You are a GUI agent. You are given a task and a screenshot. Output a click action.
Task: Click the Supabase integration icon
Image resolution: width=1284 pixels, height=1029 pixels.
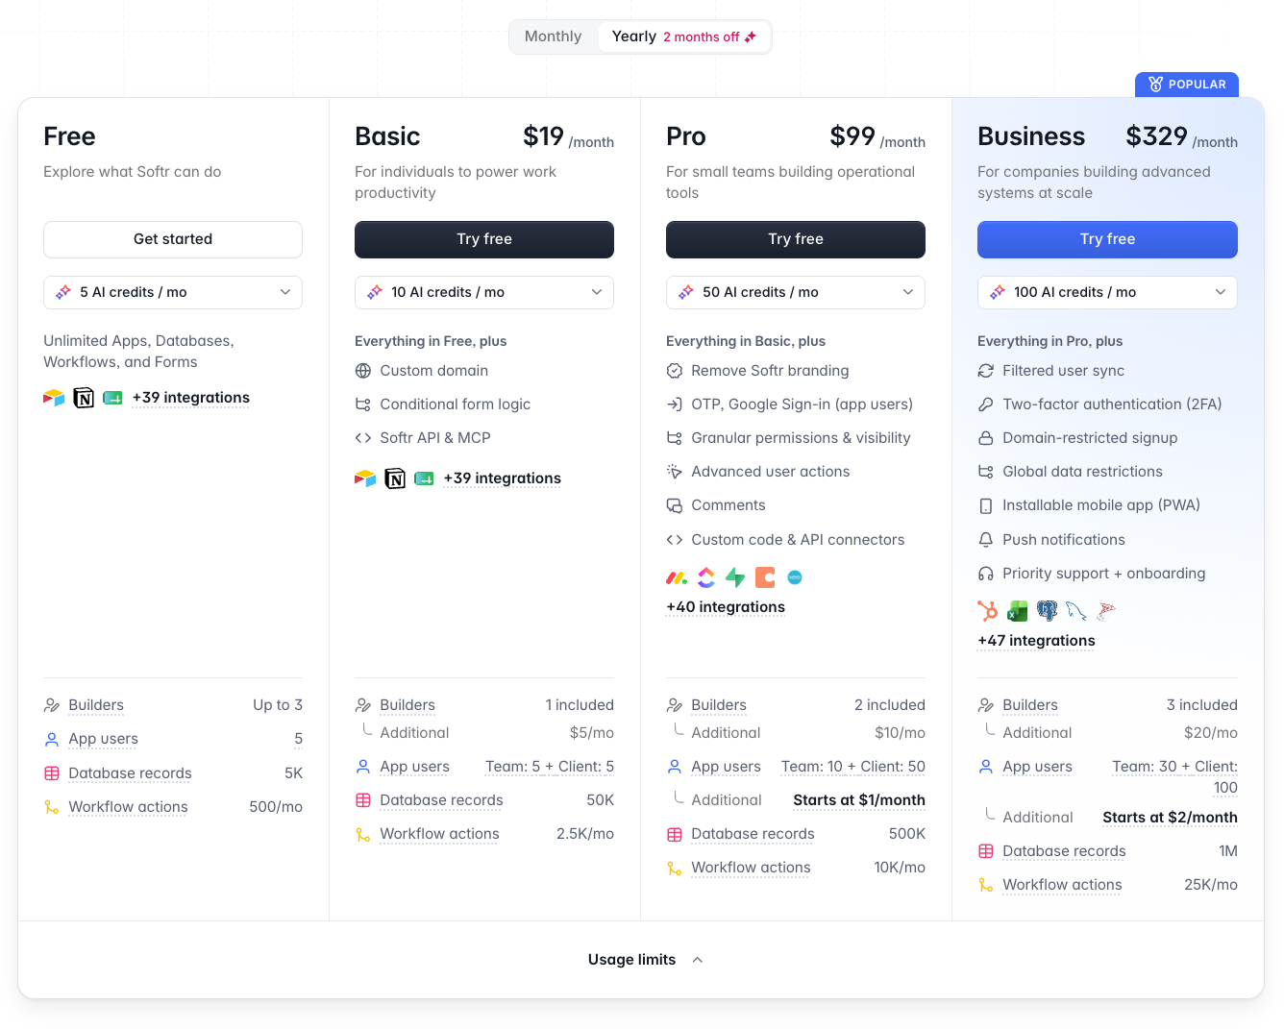point(735,577)
